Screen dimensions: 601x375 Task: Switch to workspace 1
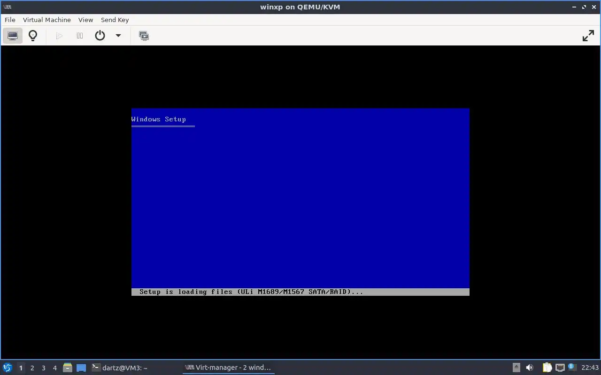[21, 368]
